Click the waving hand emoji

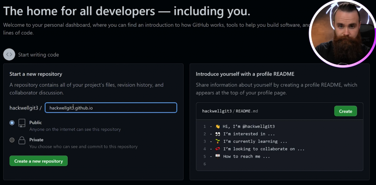pyautogui.click(x=217, y=126)
